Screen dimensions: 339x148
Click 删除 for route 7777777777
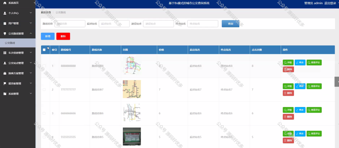click(288, 93)
